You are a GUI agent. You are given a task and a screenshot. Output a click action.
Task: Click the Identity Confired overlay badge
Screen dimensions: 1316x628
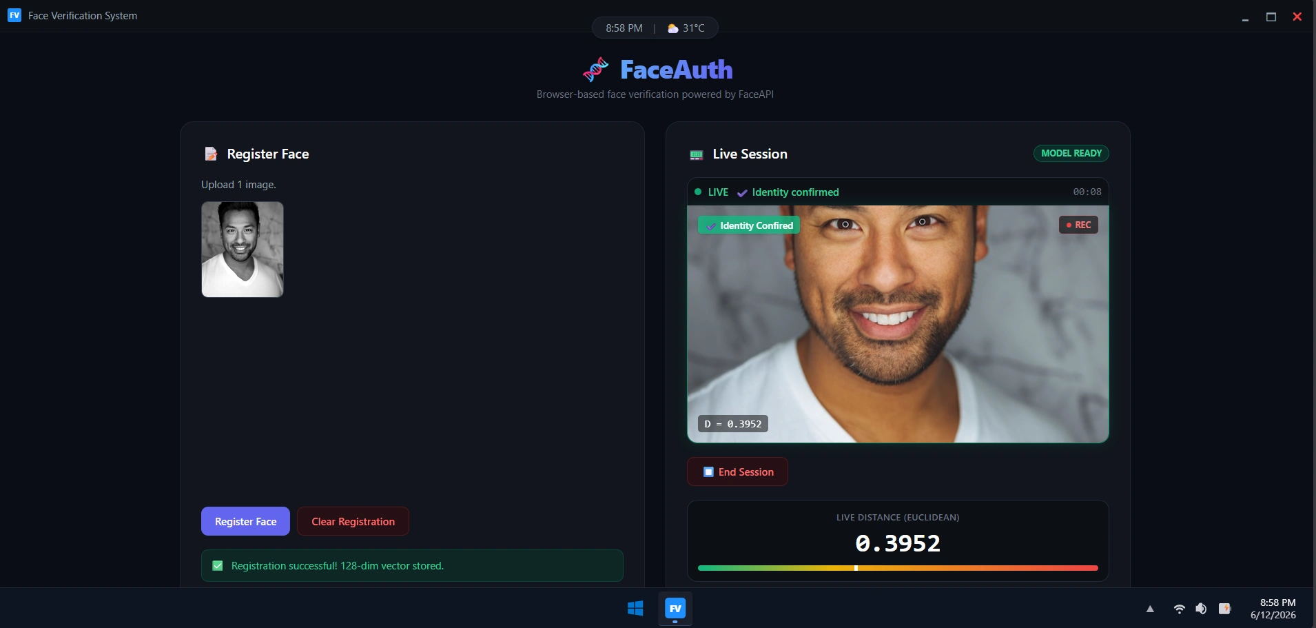(x=749, y=225)
